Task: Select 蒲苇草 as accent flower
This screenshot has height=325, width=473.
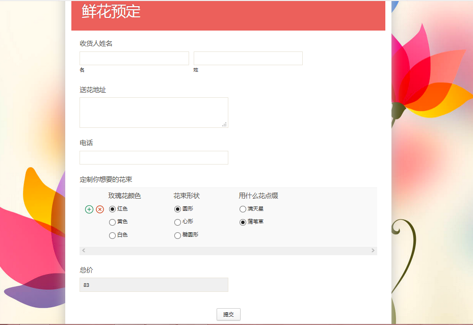Action: click(243, 222)
